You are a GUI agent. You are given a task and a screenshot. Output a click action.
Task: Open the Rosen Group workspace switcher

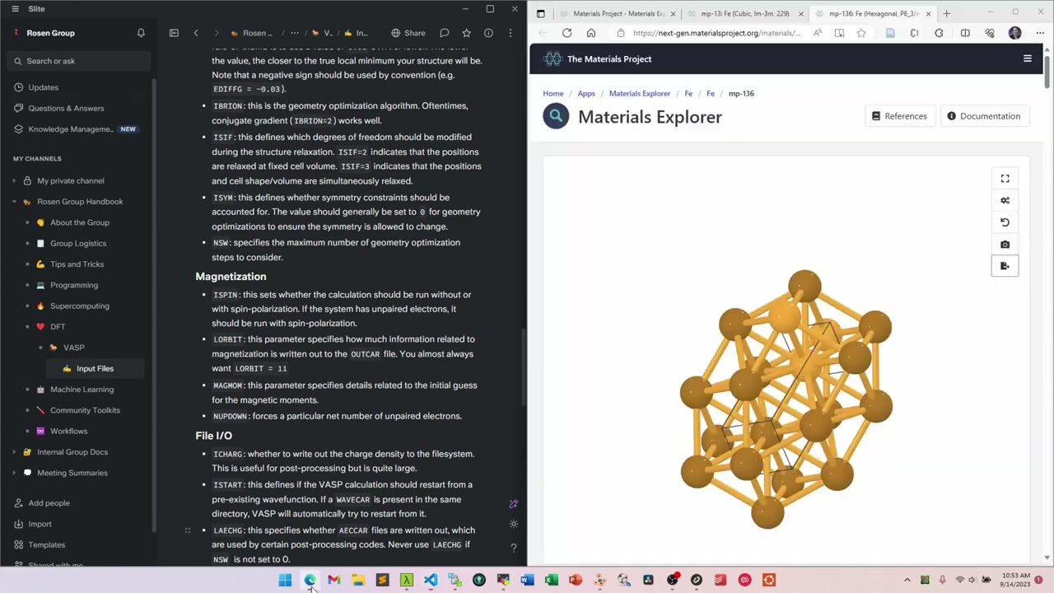tap(50, 33)
